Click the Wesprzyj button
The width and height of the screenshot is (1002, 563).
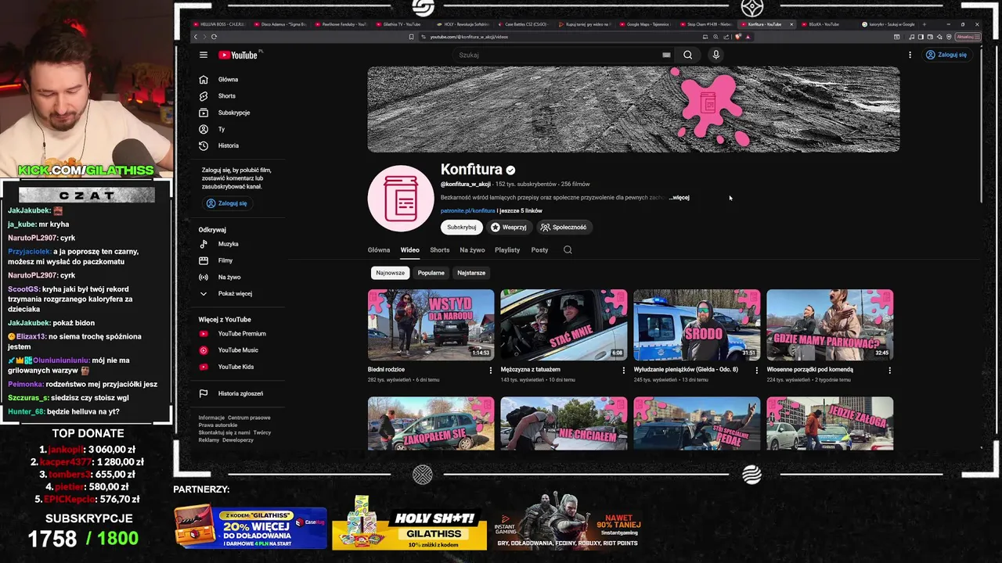pos(509,228)
